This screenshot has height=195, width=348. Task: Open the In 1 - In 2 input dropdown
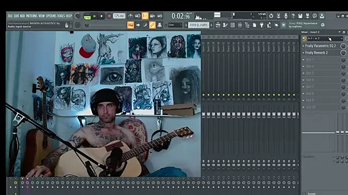coord(325,38)
